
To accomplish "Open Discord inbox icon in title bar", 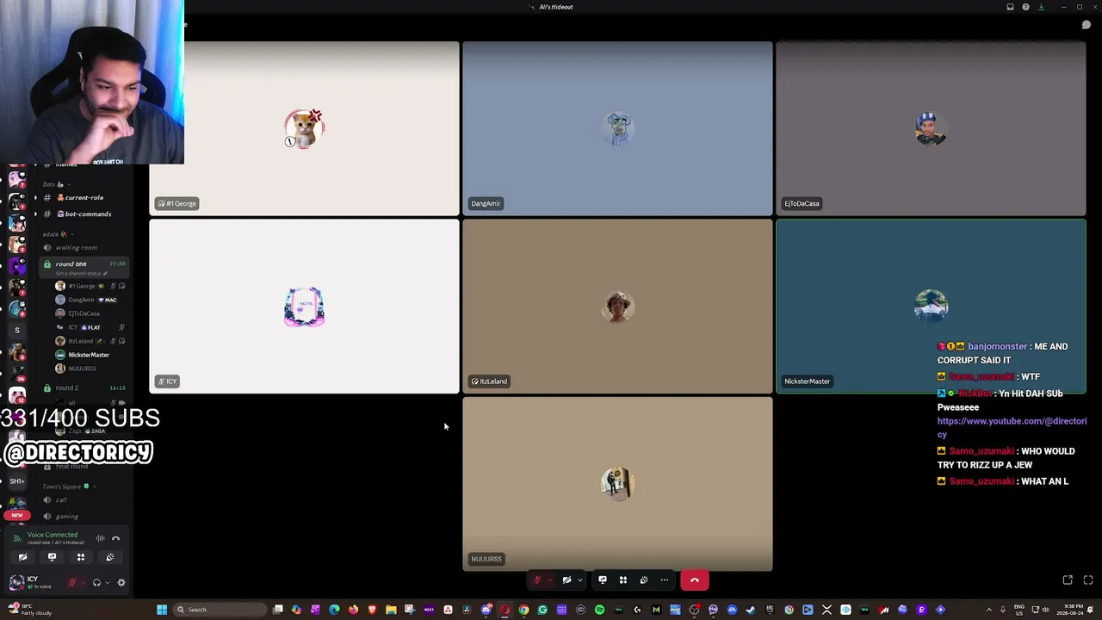I will pos(1011,7).
